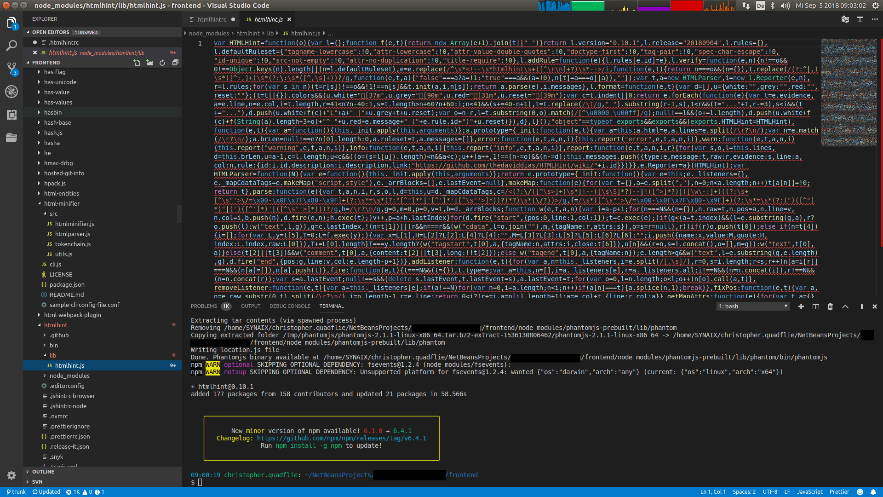Go to line via Ln 1, Col 1
Image resolution: width=883 pixels, height=497 pixels.
coord(712,492)
